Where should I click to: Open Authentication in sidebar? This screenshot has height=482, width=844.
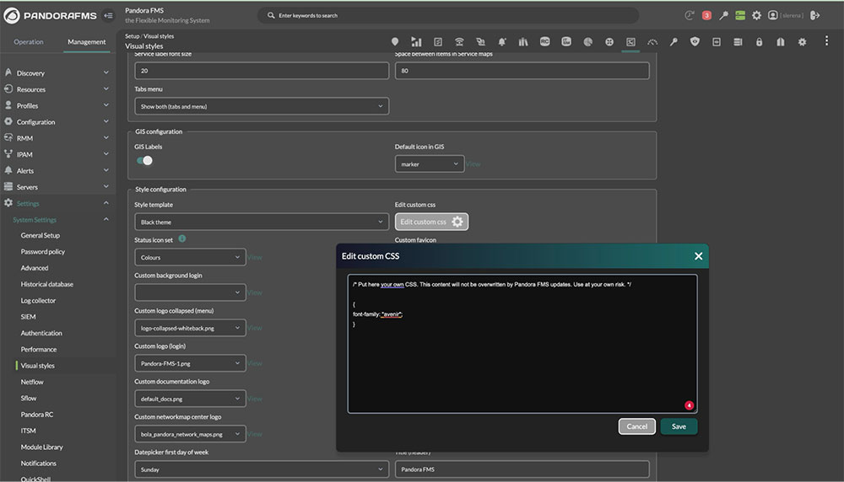[41, 333]
